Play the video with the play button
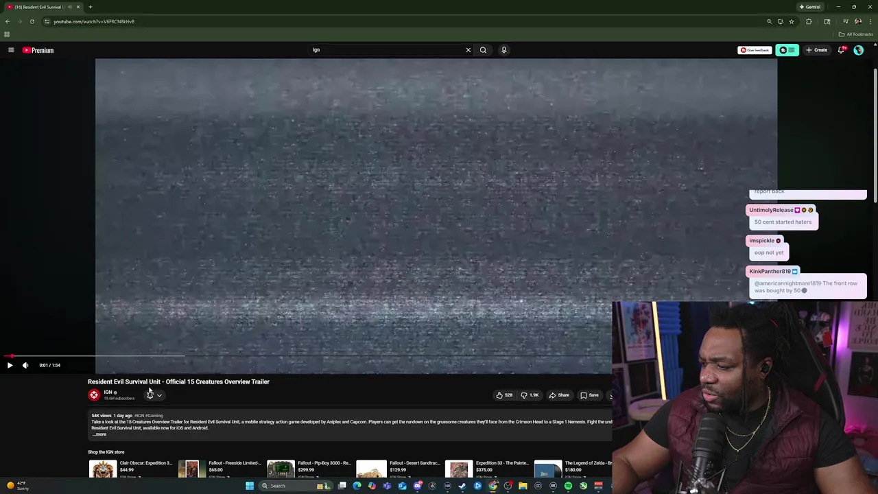 10,365
